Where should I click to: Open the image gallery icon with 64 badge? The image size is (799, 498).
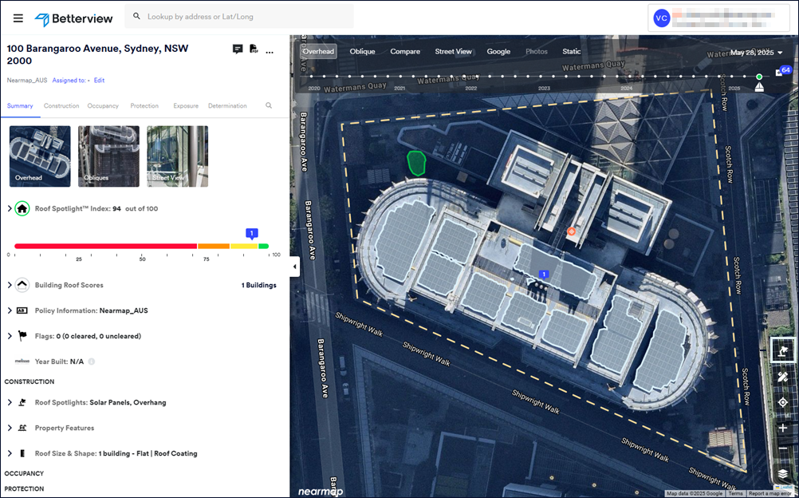click(x=783, y=72)
